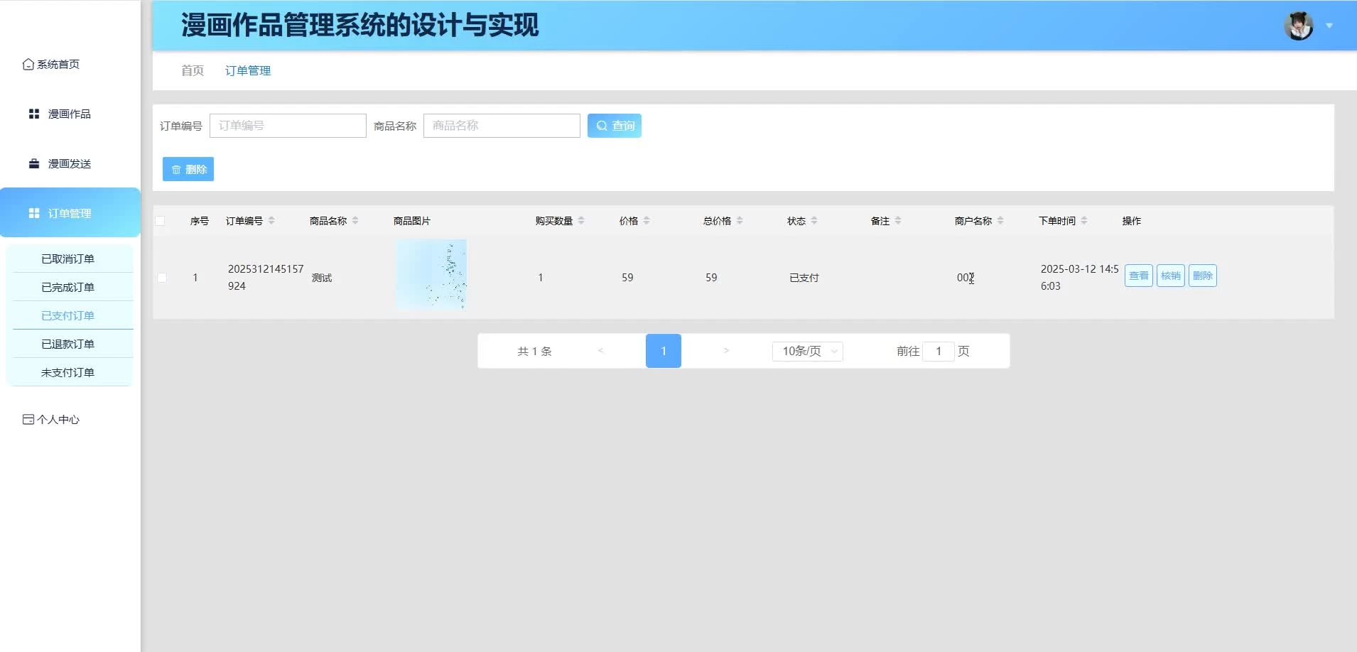Screen dimensions: 1357x652
Task: Focus the 商品名称 search input field
Action: pyautogui.click(x=502, y=126)
